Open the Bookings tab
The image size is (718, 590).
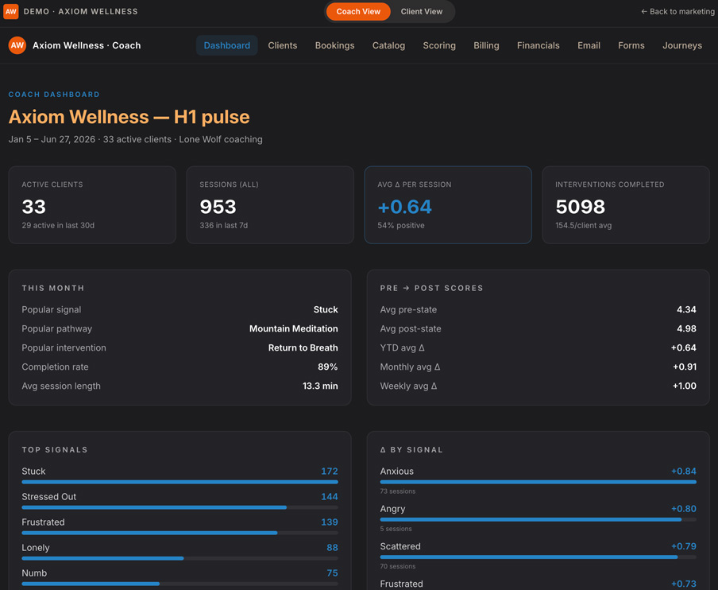coord(334,45)
